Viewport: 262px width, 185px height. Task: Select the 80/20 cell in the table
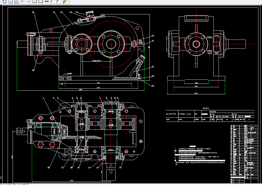click(242, 119)
